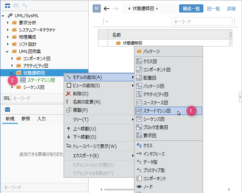Add a コンポーネント model element
Image resolution: width=242 pixels, height=193 pixels.
click(168, 178)
